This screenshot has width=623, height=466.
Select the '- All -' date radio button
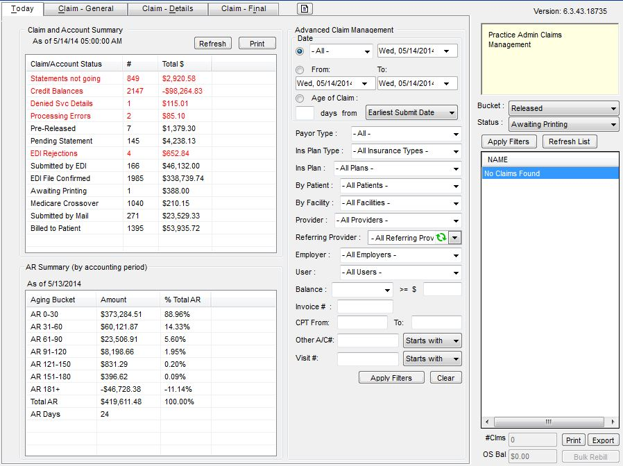click(x=300, y=50)
